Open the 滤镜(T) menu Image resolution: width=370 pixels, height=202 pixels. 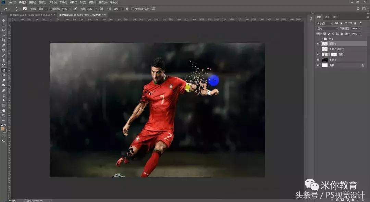[x=73, y=2]
